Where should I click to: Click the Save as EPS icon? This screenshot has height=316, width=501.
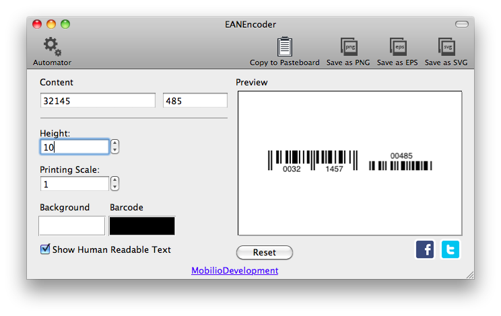[x=398, y=46]
